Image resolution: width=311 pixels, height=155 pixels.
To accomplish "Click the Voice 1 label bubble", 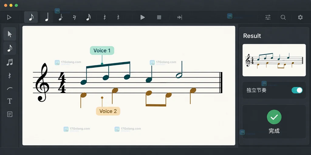I will point(102,51).
